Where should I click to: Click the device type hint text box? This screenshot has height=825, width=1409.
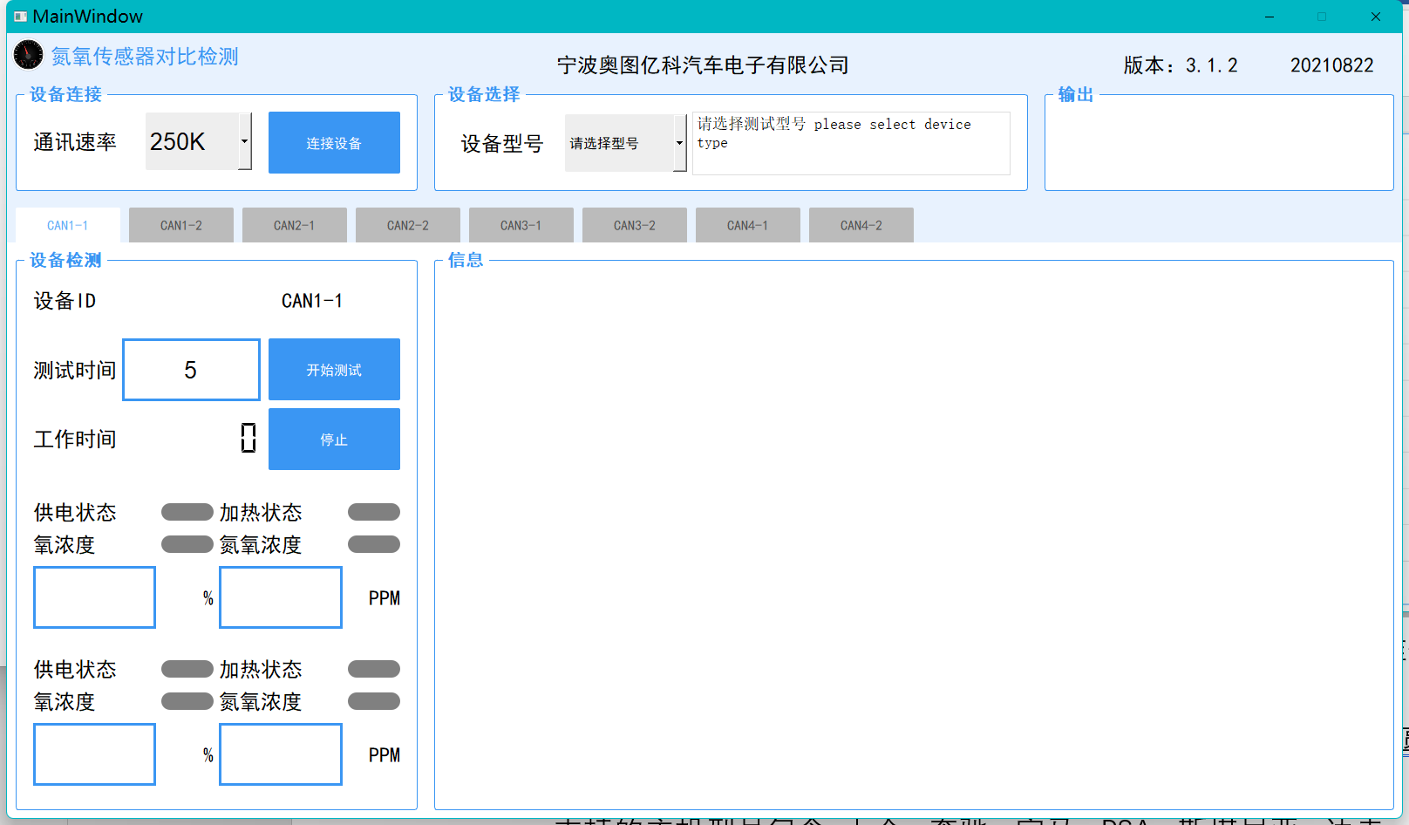(851, 143)
